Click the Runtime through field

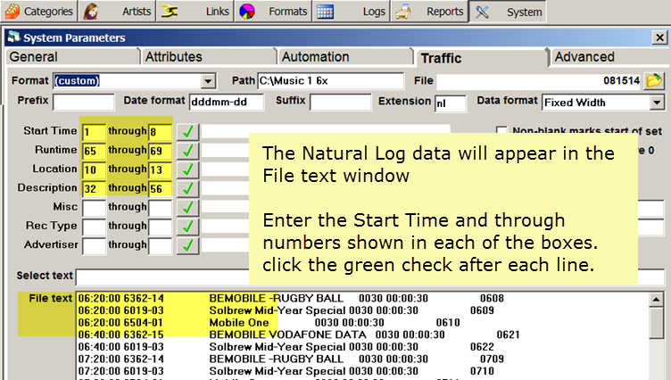pyautogui.click(x=160, y=151)
